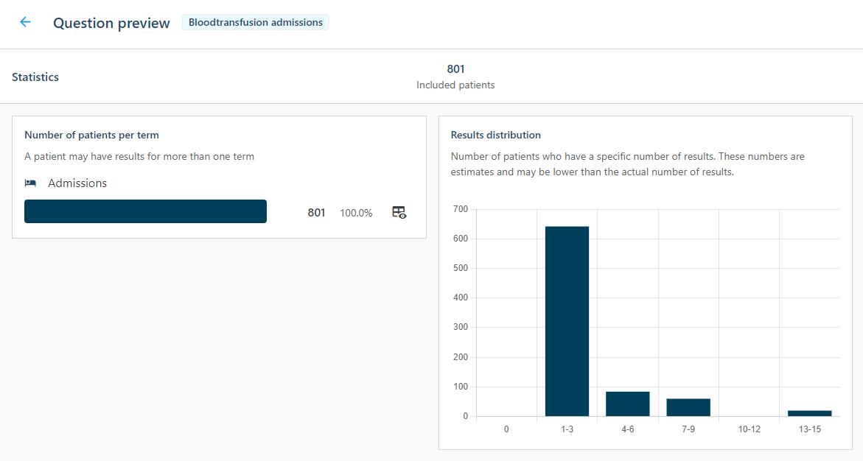The image size is (863, 461).
Task: Click the 801 included patients count
Action: coord(455,69)
